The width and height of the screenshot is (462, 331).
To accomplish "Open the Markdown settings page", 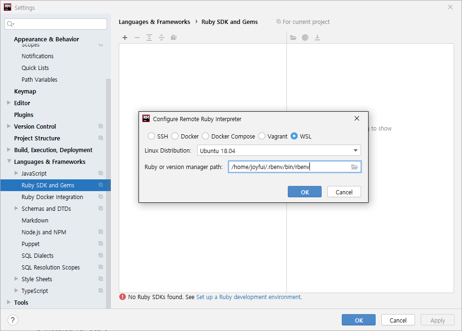I will pos(35,221).
